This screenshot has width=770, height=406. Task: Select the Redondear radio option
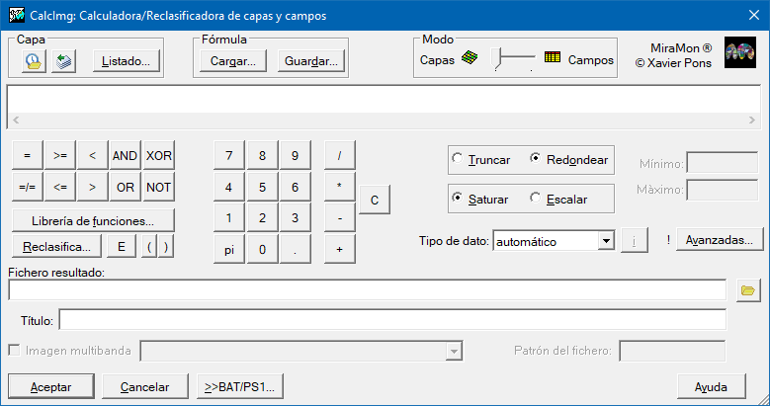coord(536,159)
